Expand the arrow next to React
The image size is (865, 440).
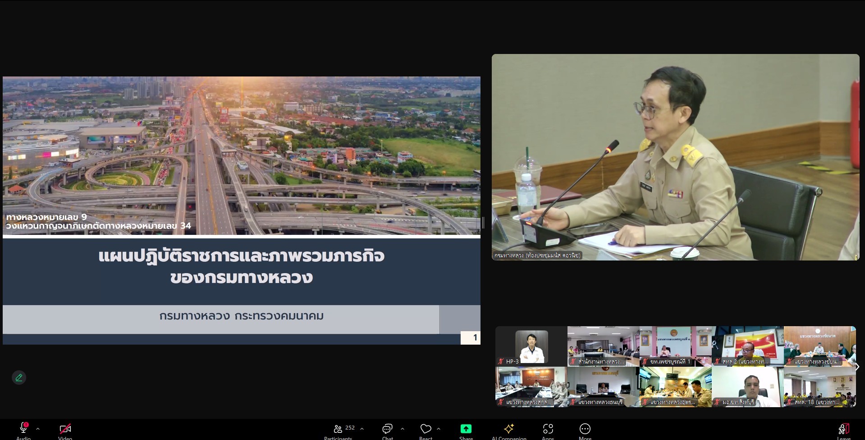pos(439,429)
